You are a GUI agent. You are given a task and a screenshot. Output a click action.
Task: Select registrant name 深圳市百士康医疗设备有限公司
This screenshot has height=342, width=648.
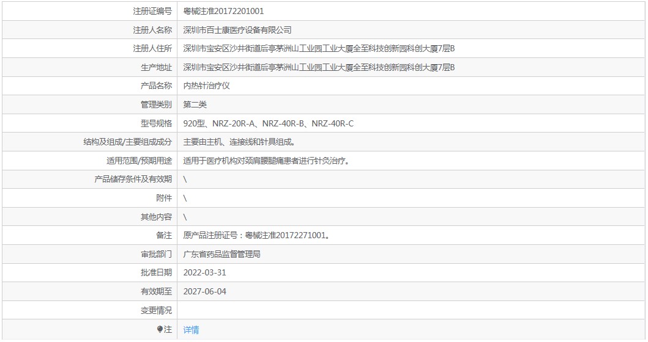pyautogui.click(x=237, y=30)
